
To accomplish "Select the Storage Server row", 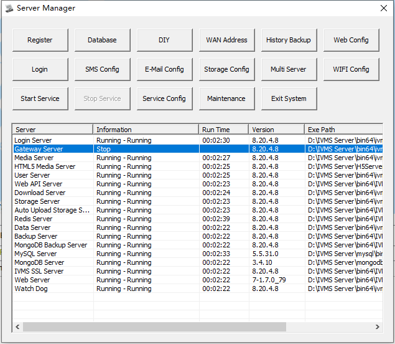I will (198, 201).
